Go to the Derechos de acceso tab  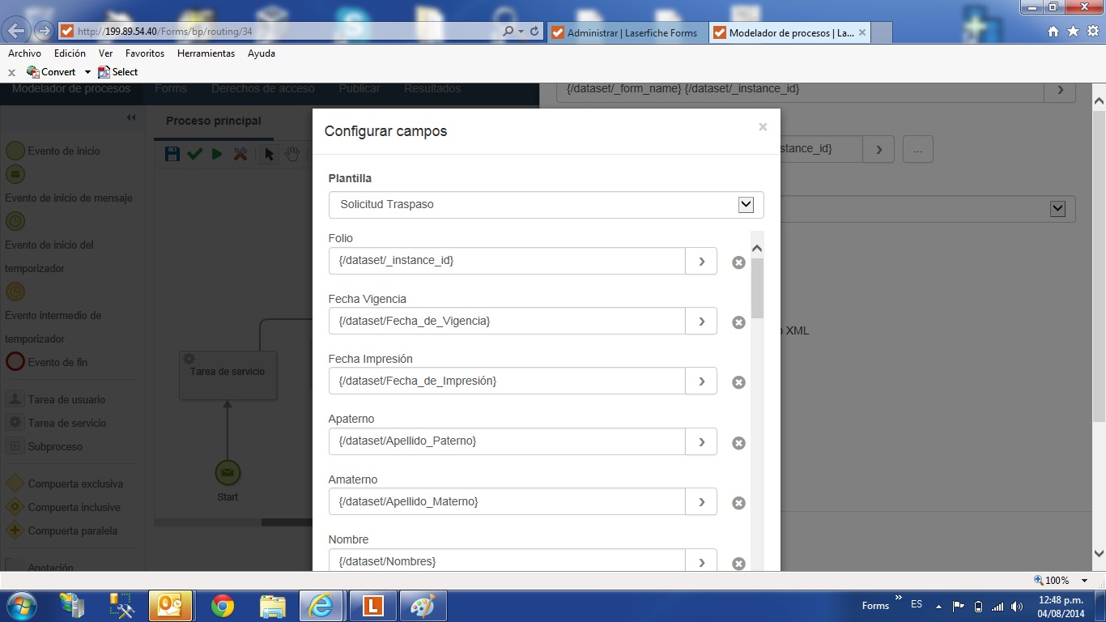(263, 88)
